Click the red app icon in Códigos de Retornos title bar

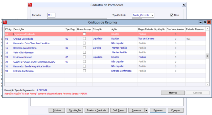(5, 22)
